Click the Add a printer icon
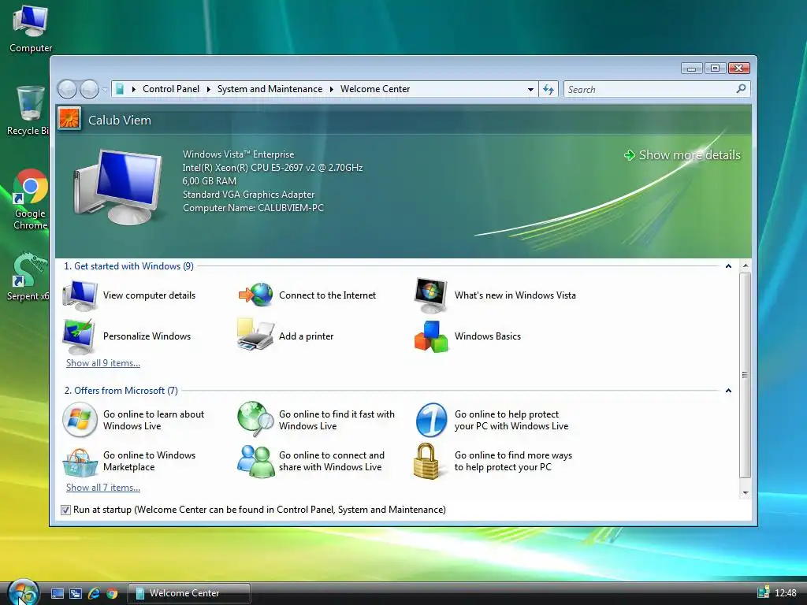807x605 pixels. coord(255,335)
